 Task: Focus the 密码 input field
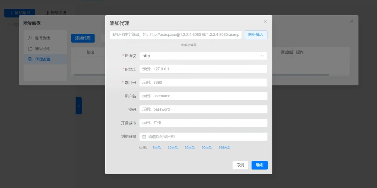pos(203,109)
